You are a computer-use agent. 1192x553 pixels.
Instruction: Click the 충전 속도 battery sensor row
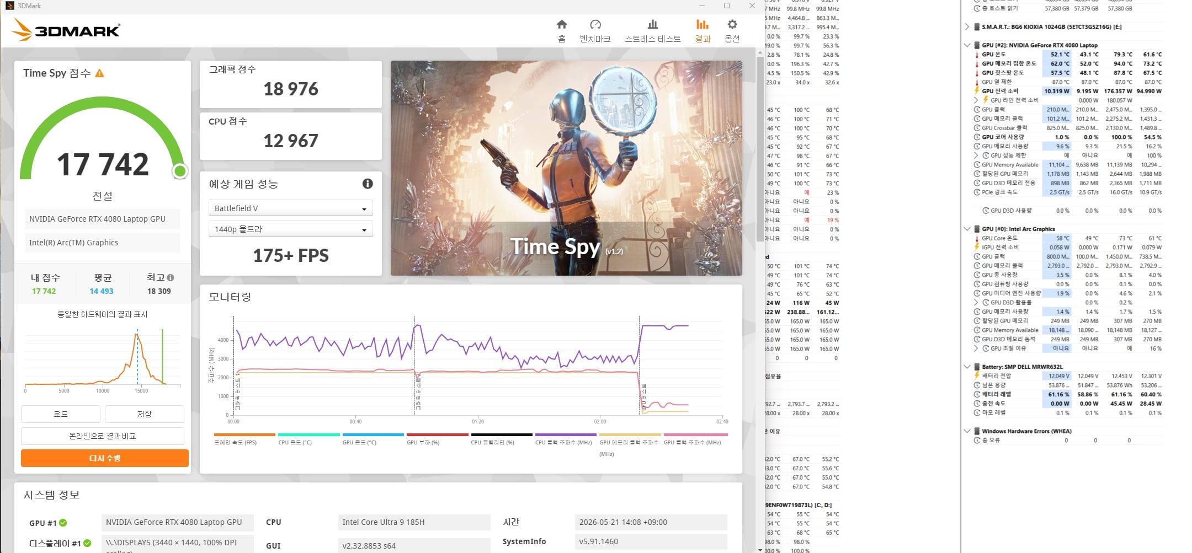click(1068, 404)
